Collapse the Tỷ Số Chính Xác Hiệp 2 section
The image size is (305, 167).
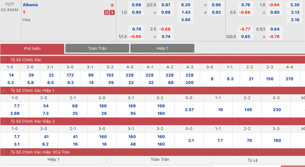click(4, 121)
